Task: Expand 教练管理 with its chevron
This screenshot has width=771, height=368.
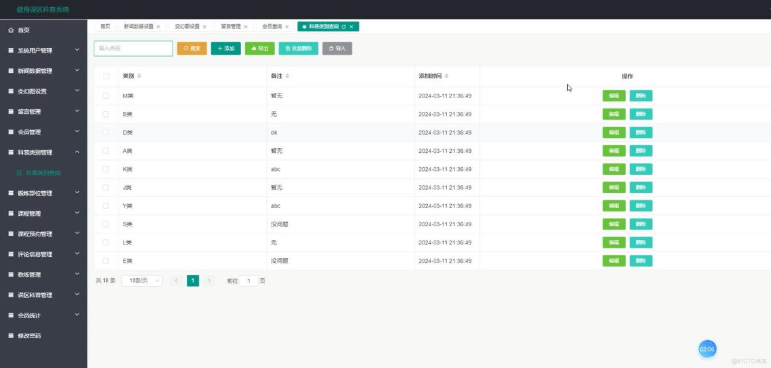Action: coord(77,274)
